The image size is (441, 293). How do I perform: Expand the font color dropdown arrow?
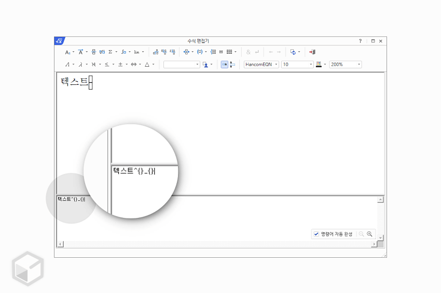[325, 65]
